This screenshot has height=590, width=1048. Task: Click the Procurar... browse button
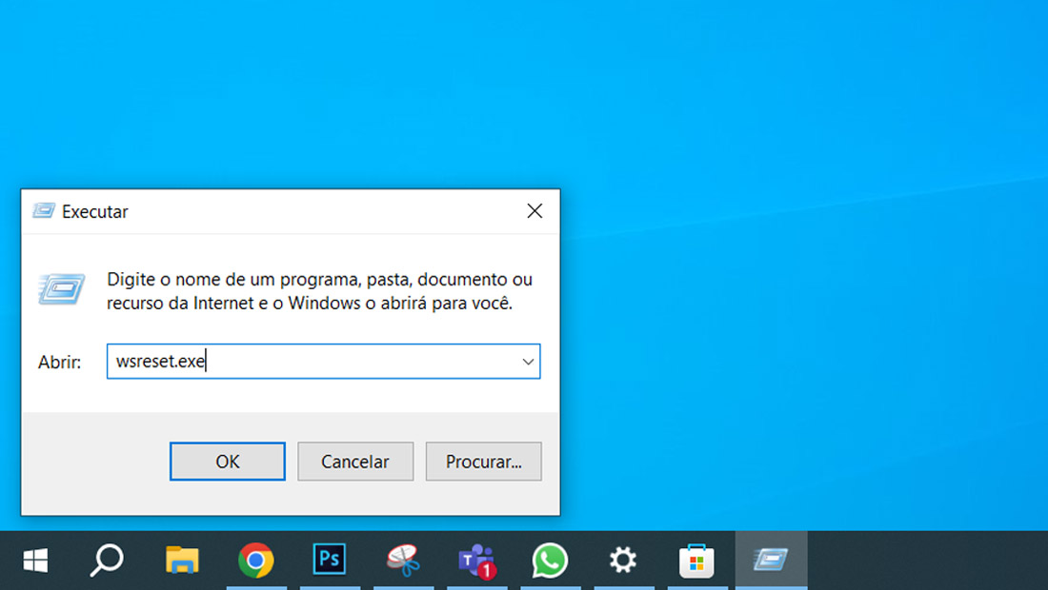(x=483, y=462)
